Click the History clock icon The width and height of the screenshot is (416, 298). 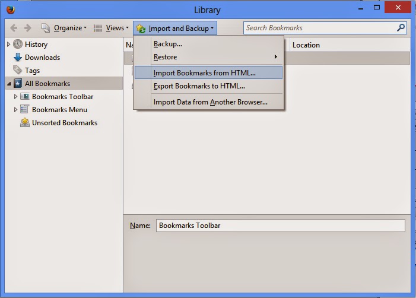[18, 44]
